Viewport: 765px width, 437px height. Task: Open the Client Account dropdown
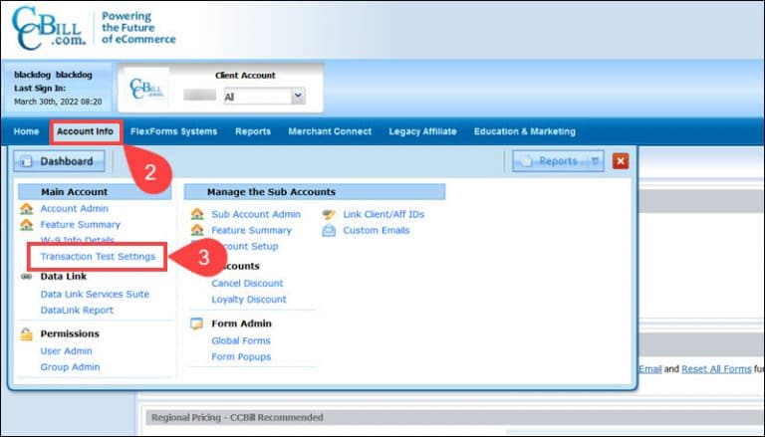(x=297, y=97)
